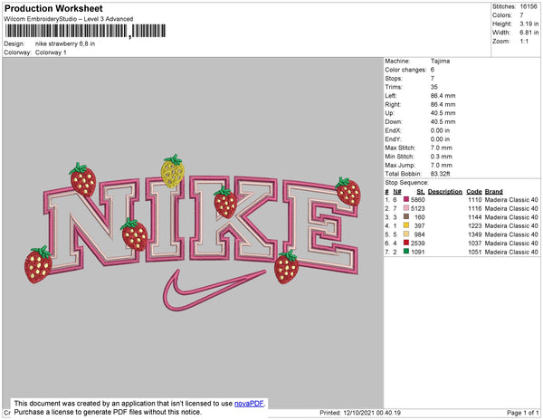Click the green swatch for stitch count 1091

(x=406, y=252)
